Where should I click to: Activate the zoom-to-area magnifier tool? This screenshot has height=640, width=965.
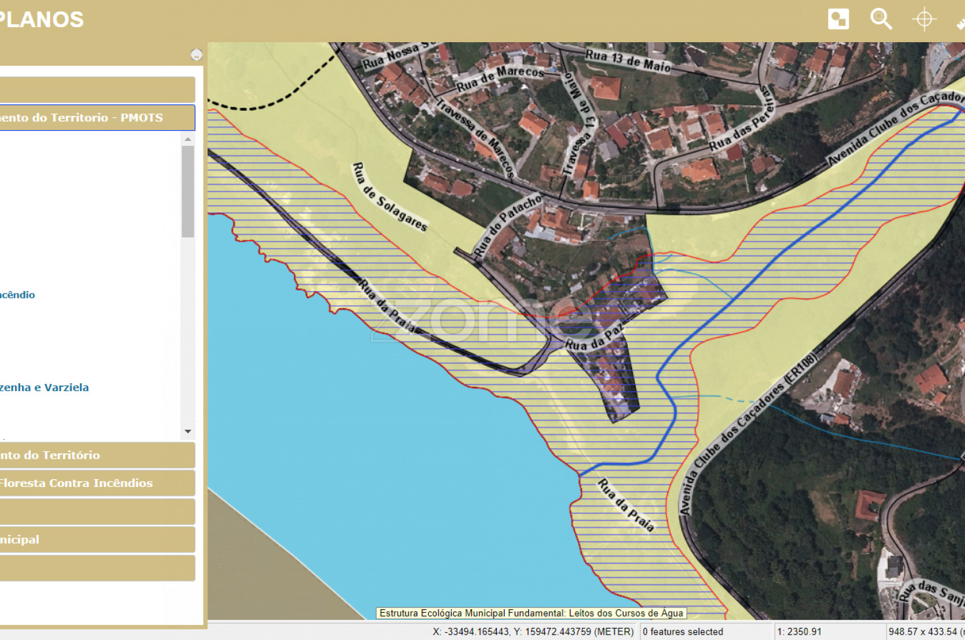[x=881, y=19]
